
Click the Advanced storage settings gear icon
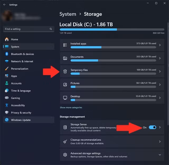tap(65, 155)
